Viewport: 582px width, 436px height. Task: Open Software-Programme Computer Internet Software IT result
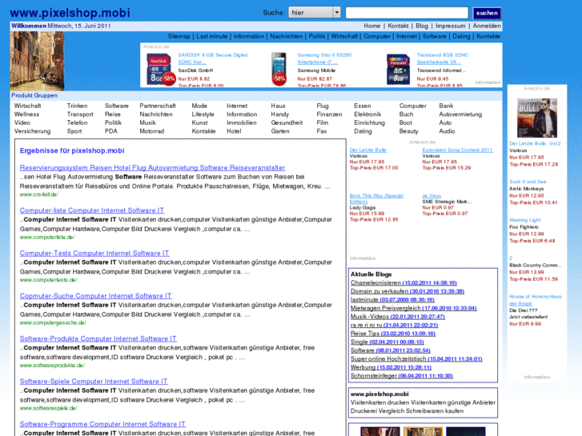tap(102, 424)
